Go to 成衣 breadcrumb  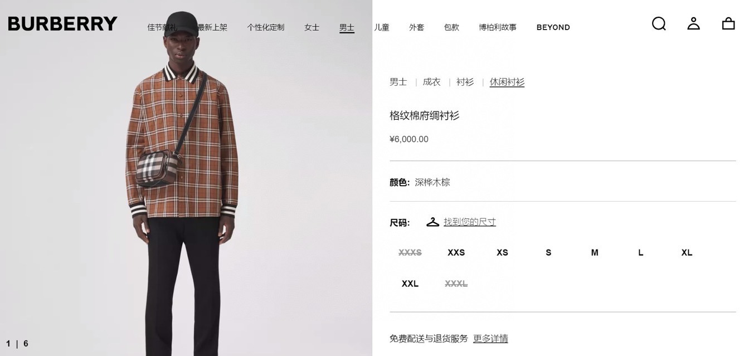point(431,82)
